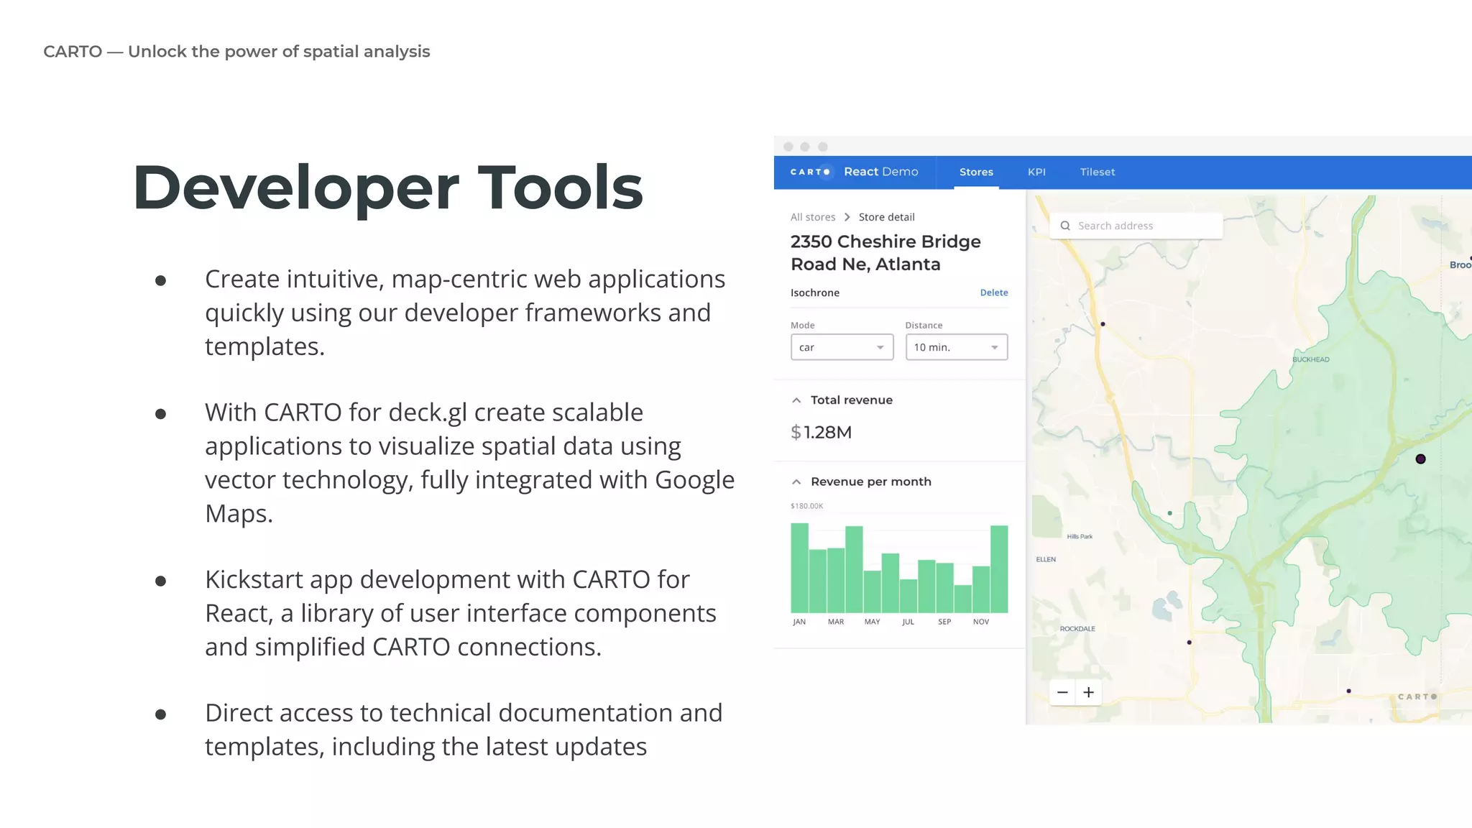Click the ROCKDALE map label
This screenshot has width=1472, height=828.
pyautogui.click(x=1077, y=629)
